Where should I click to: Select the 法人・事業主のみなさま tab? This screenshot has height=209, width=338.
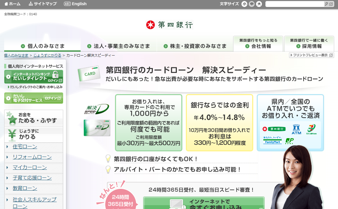[x=118, y=46]
